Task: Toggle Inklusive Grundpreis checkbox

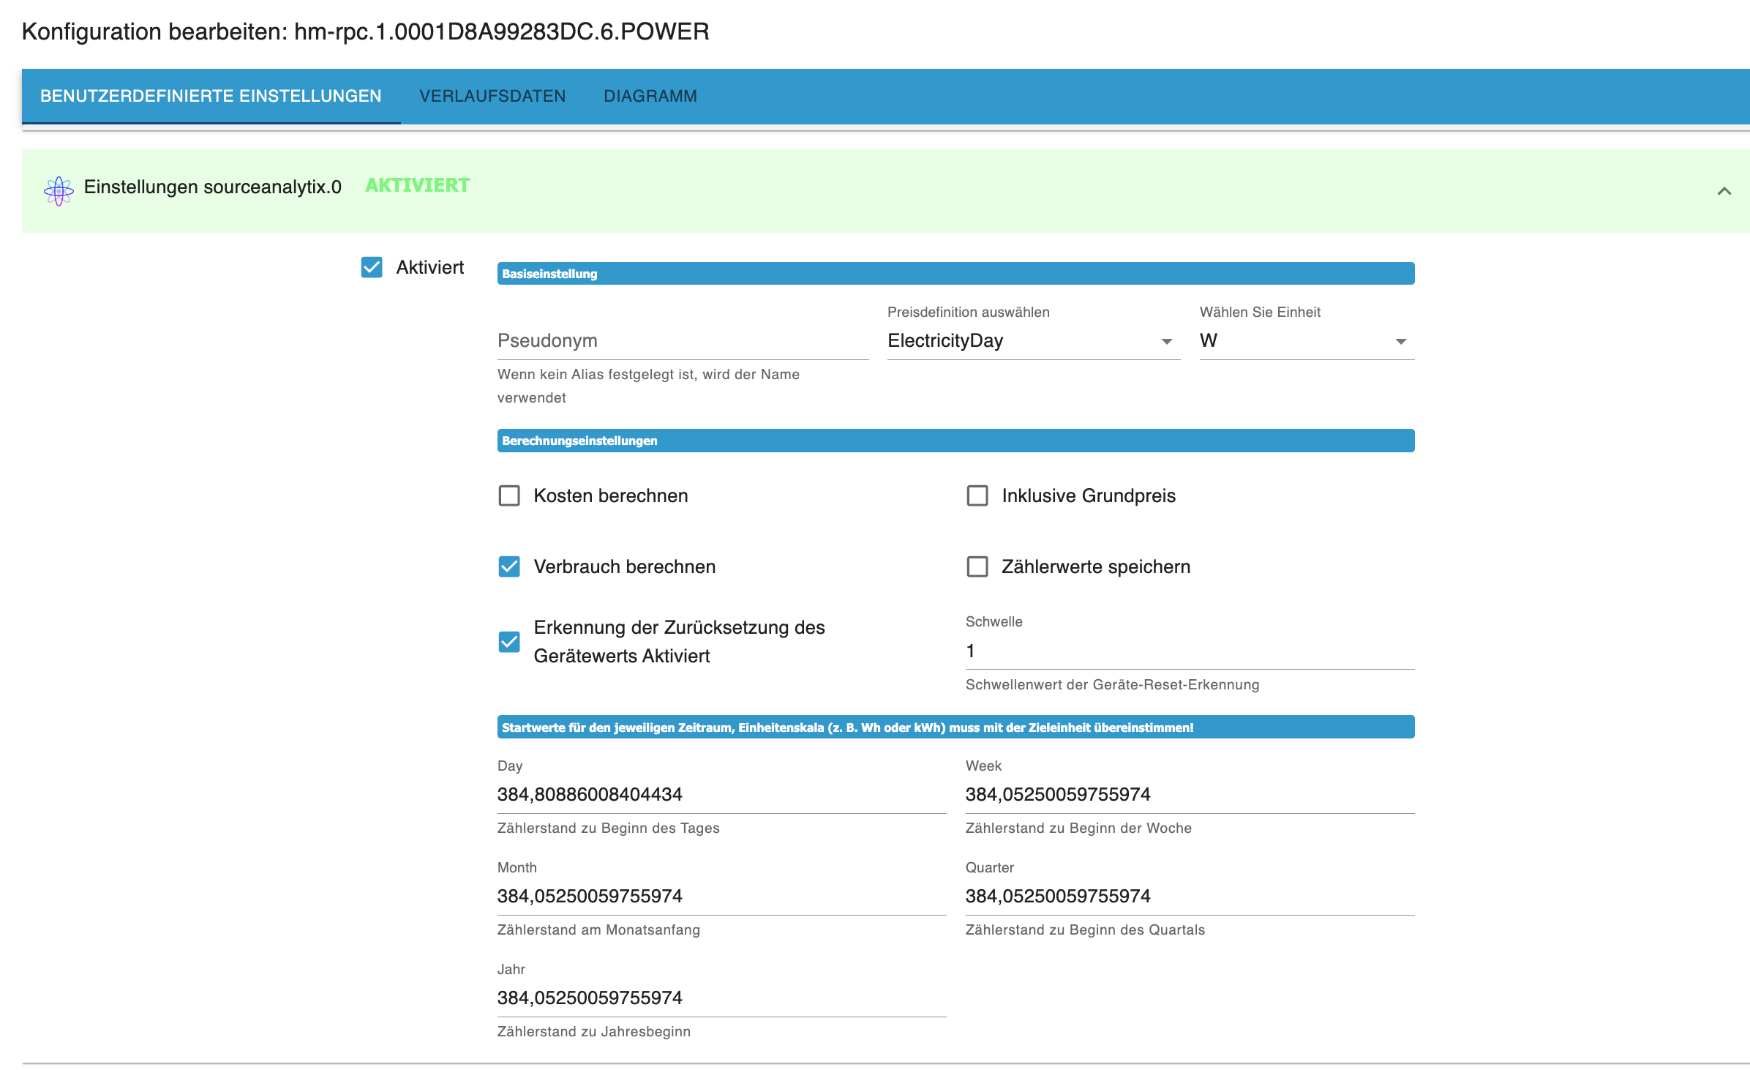Action: (x=977, y=495)
